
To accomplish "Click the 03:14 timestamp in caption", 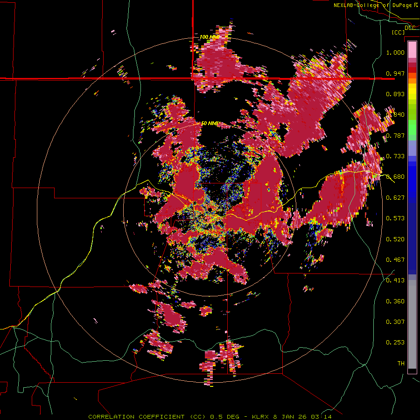I will [321, 417].
